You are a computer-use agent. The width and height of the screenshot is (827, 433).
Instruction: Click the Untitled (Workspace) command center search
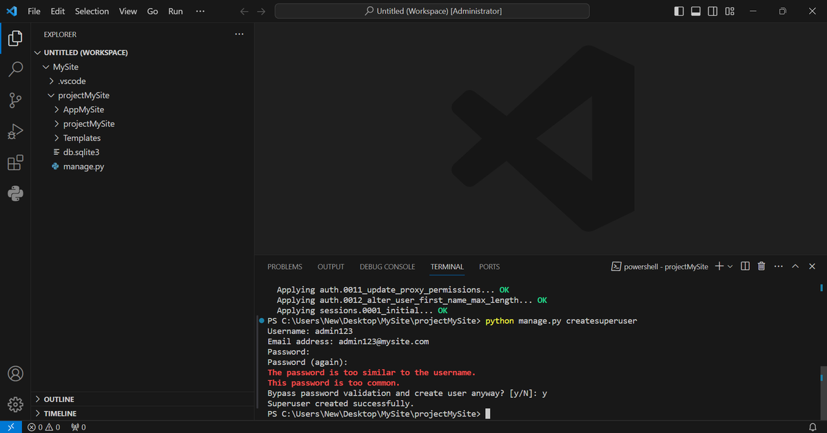point(432,11)
